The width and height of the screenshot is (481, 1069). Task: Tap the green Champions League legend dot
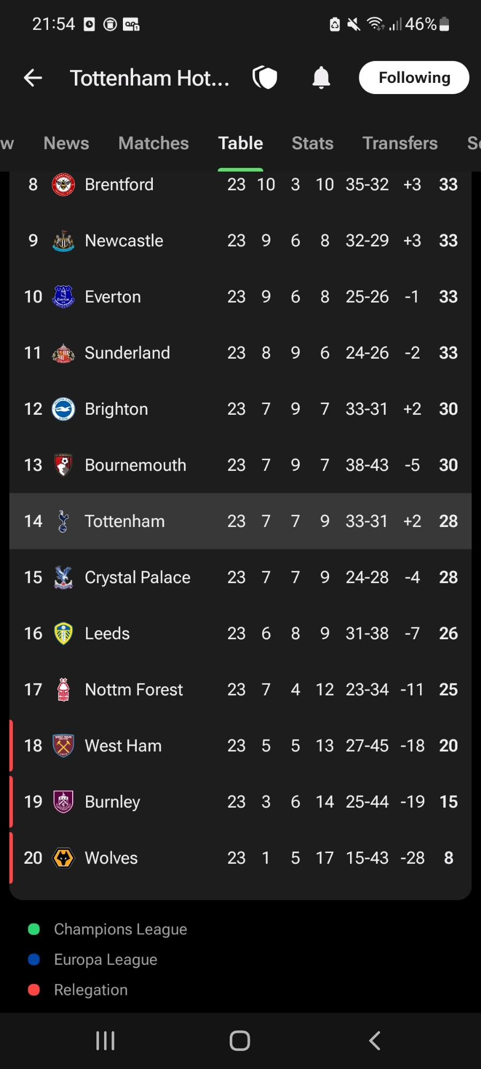tap(34, 929)
